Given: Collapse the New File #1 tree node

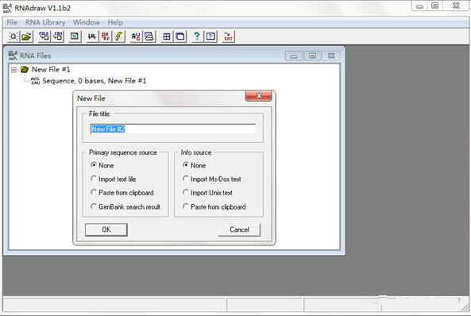Looking at the screenshot, I should tap(14, 70).
